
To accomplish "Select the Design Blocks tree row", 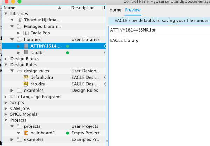I will [x=54, y=59].
